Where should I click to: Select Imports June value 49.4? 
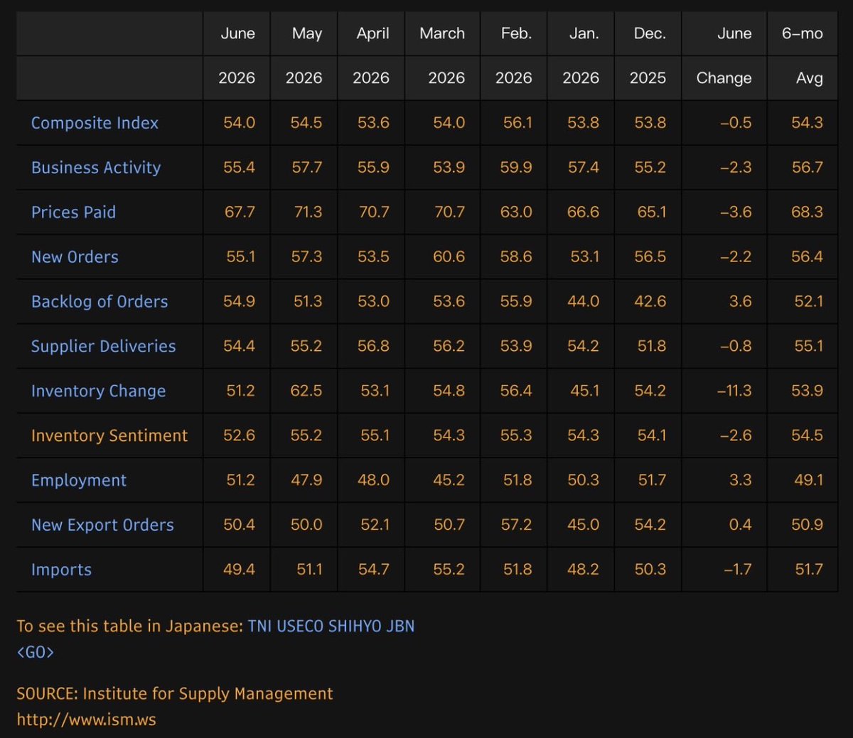(240, 570)
